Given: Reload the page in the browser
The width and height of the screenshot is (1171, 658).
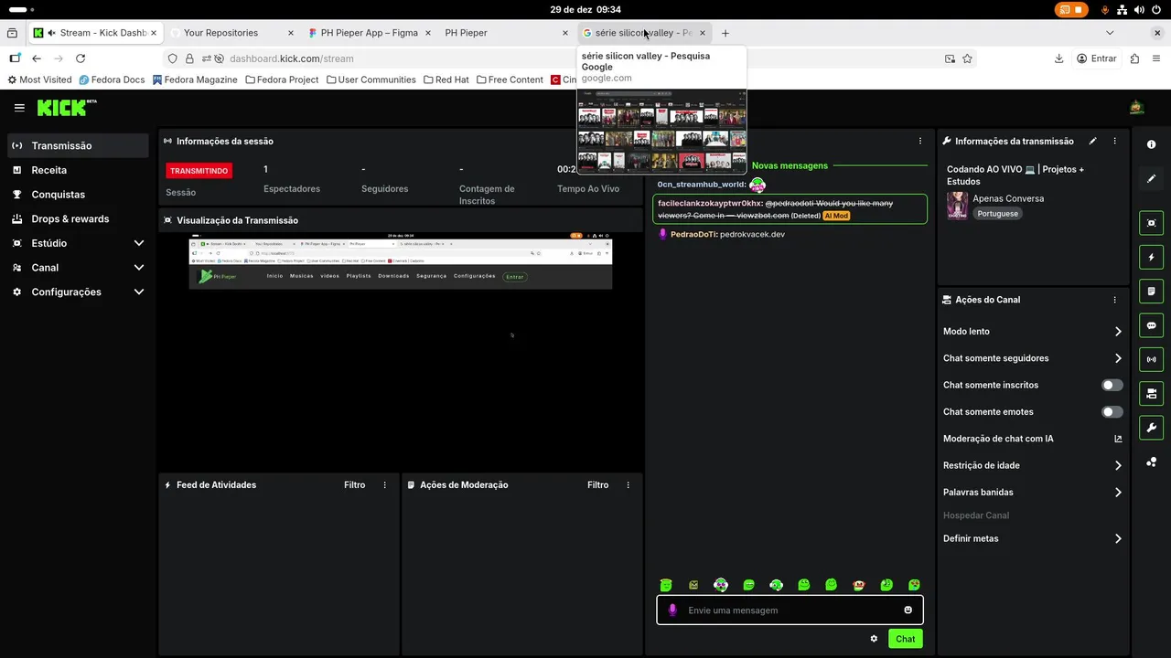Looking at the screenshot, I should (81, 58).
